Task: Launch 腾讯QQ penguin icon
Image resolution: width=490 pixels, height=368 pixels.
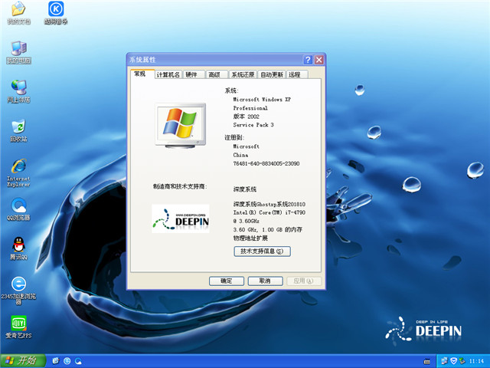Action: tap(18, 248)
